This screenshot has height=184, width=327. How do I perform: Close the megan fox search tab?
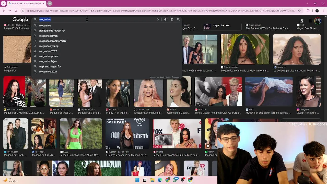coord(44,3)
